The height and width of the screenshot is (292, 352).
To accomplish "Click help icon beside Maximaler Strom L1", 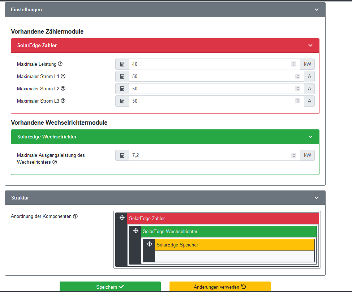I will (x=63, y=76).
